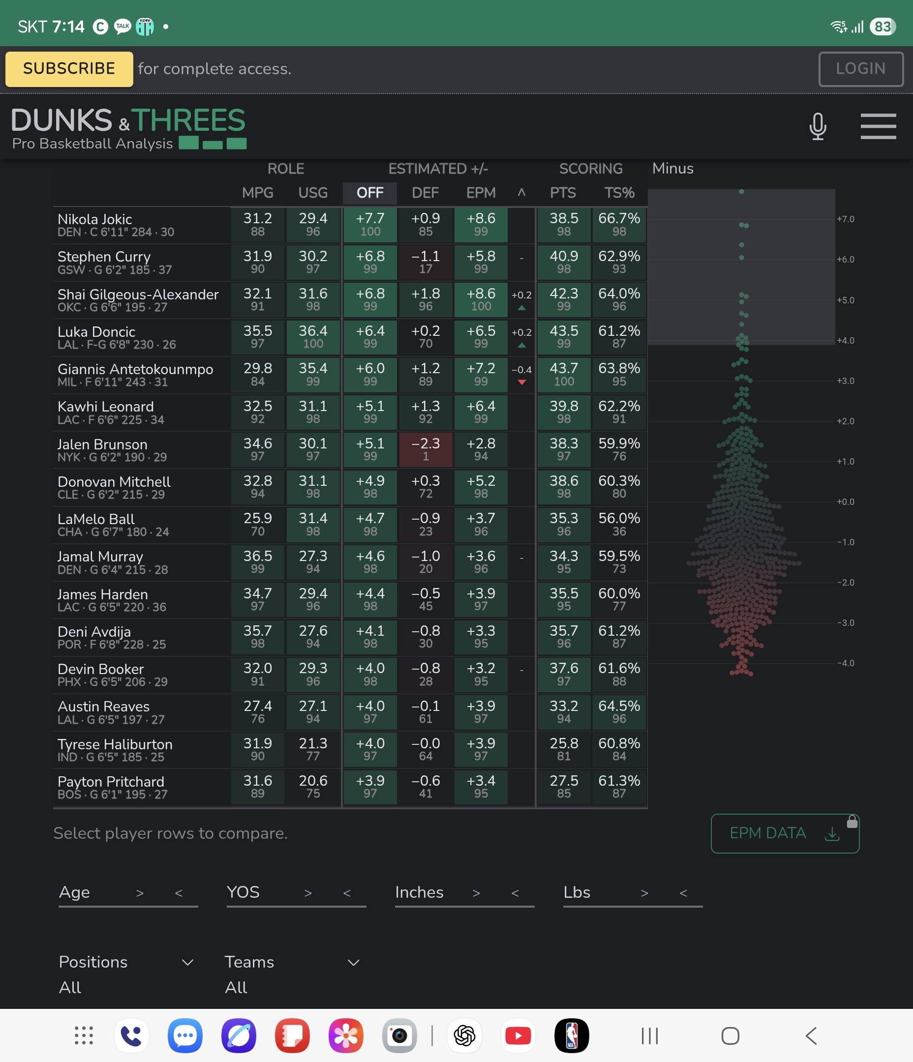
Task: Sort by the OFF column header
Action: tap(370, 193)
